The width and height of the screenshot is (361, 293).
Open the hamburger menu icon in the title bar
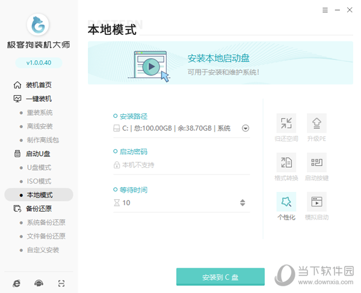325,10
